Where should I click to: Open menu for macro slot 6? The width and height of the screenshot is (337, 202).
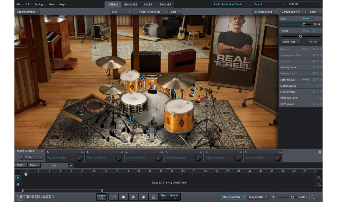pos(280,152)
